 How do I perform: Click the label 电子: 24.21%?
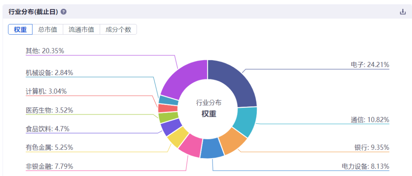point(370,65)
